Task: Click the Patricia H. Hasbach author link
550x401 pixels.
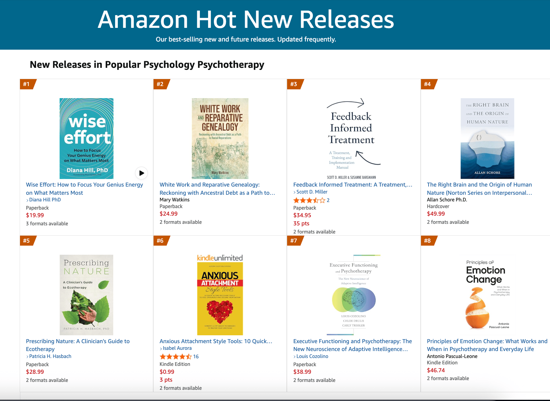Action: pos(50,356)
